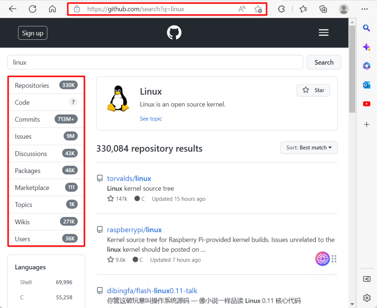This screenshot has width=377, height=308.
Task: Select the Users filter
Action: [x=46, y=239]
